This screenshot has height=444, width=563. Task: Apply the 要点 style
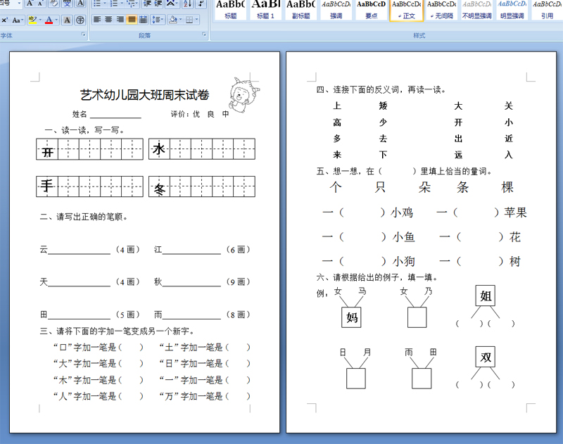[x=371, y=10]
